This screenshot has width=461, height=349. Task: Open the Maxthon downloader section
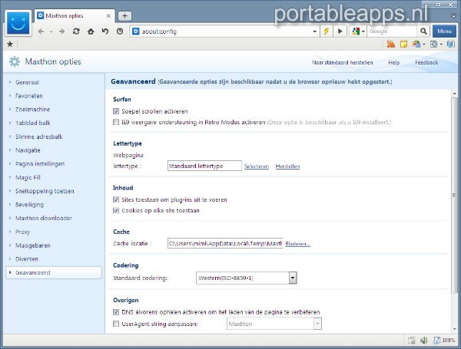pos(44,218)
